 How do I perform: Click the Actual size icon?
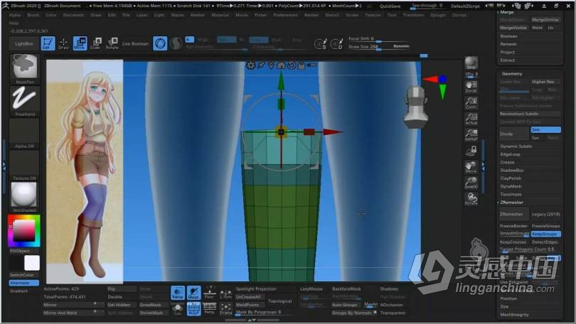(x=471, y=119)
